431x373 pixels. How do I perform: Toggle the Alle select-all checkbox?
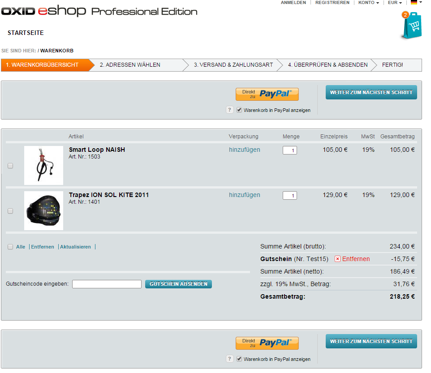[10, 247]
